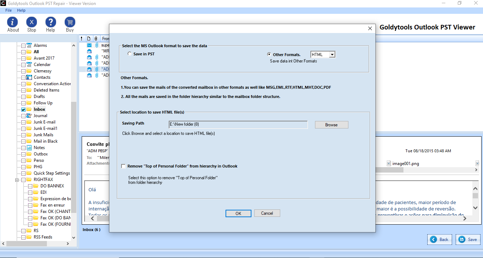Uncheck the Inbox folder checkbox
The image size is (483, 258).
point(23,110)
